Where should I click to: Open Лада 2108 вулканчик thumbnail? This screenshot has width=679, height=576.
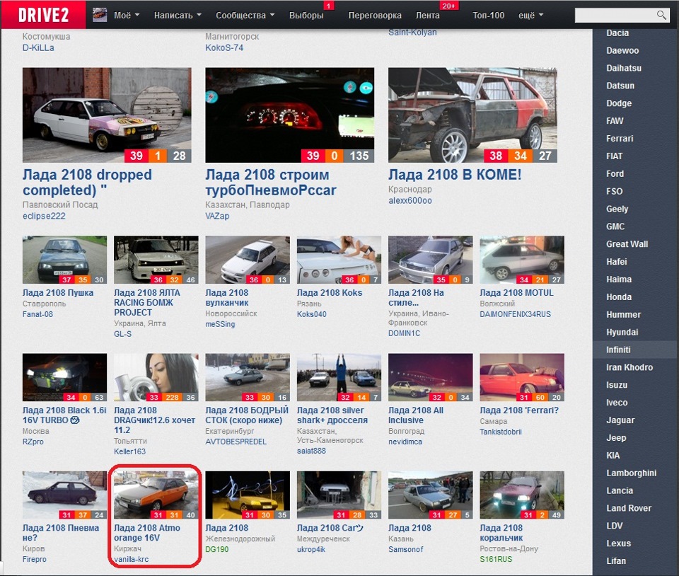(x=248, y=260)
